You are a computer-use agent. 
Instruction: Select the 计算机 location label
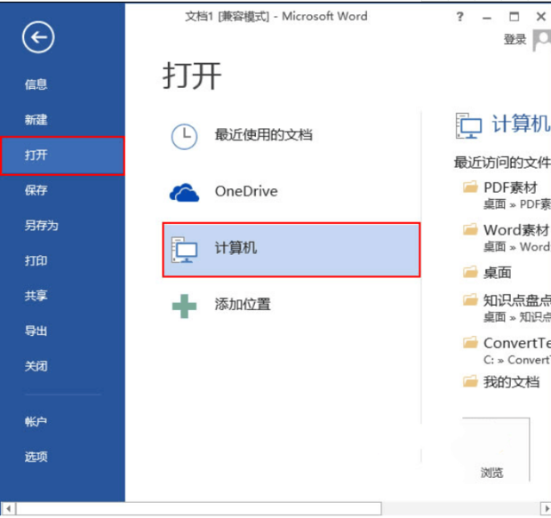pos(236,248)
